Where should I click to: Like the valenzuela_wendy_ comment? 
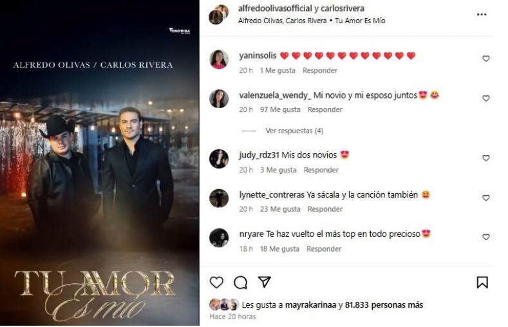pos(485,98)
